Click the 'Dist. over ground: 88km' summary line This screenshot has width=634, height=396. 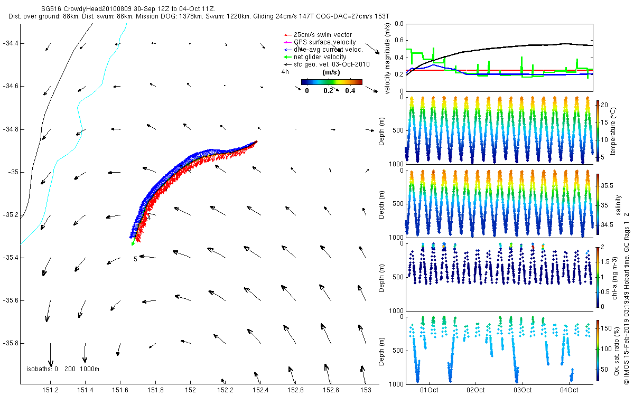pos(199,17)
